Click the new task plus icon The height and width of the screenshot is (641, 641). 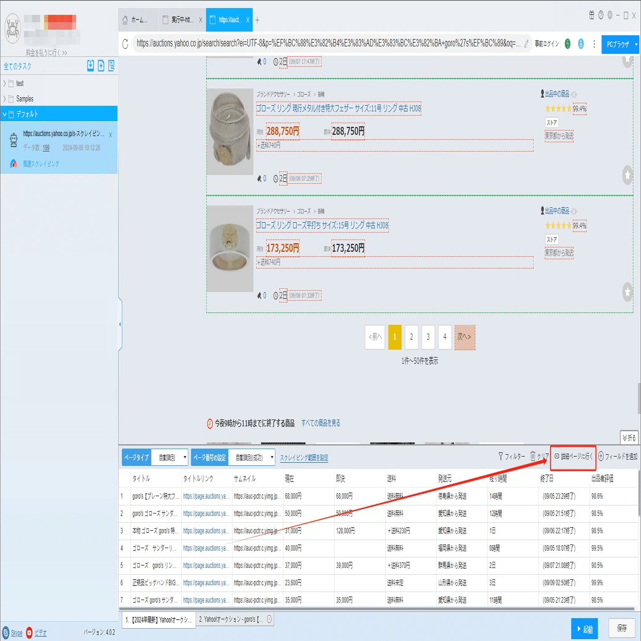point(101,66)
